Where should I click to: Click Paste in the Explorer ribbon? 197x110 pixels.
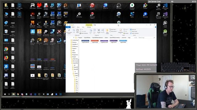tap(77, 31)
